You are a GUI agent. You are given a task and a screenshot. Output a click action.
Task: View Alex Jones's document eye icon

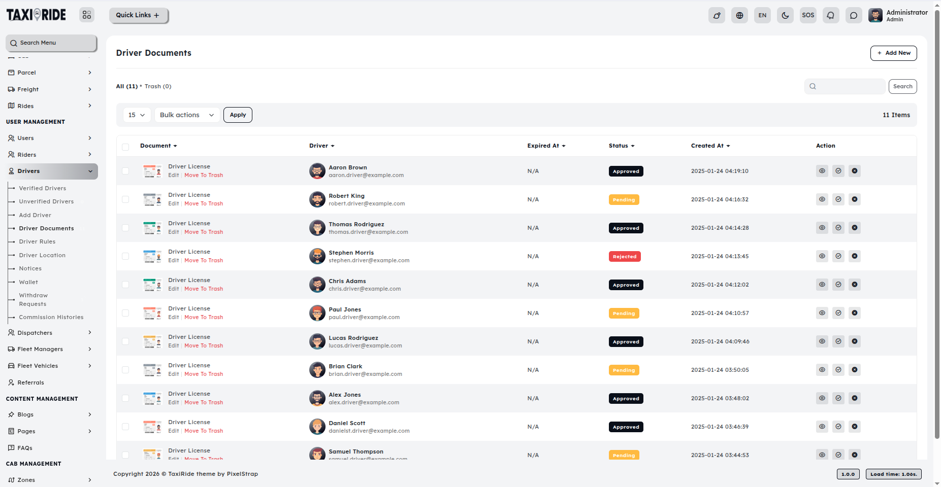pos(822,398)
